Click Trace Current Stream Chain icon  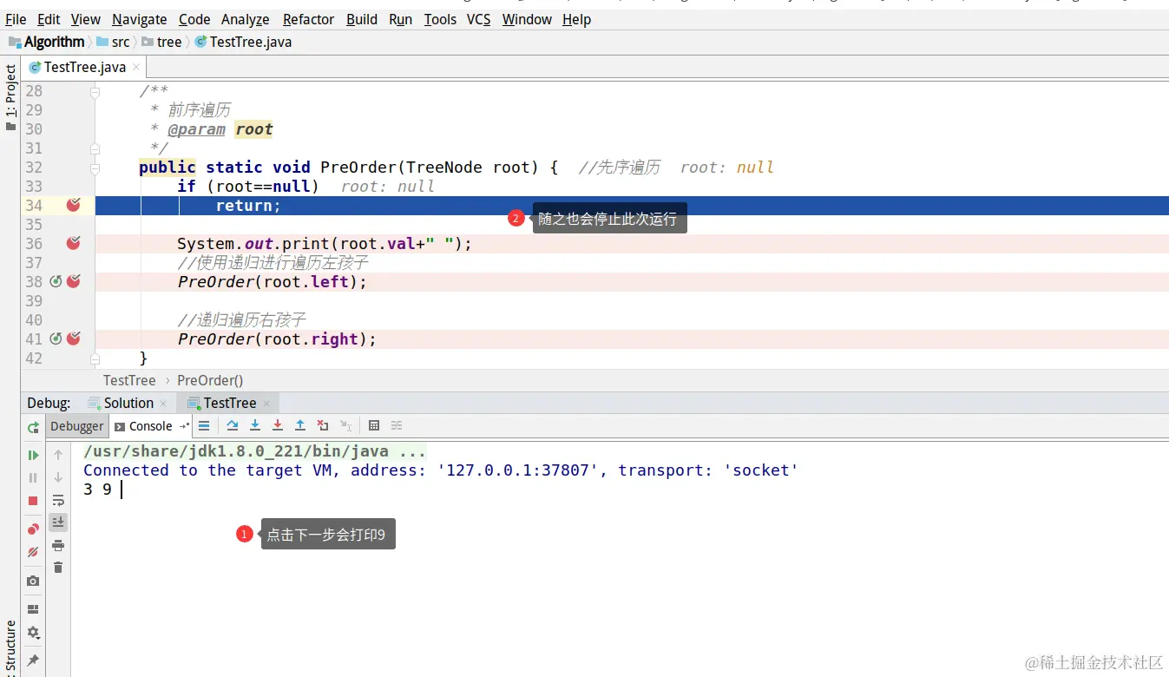(397, 425)
